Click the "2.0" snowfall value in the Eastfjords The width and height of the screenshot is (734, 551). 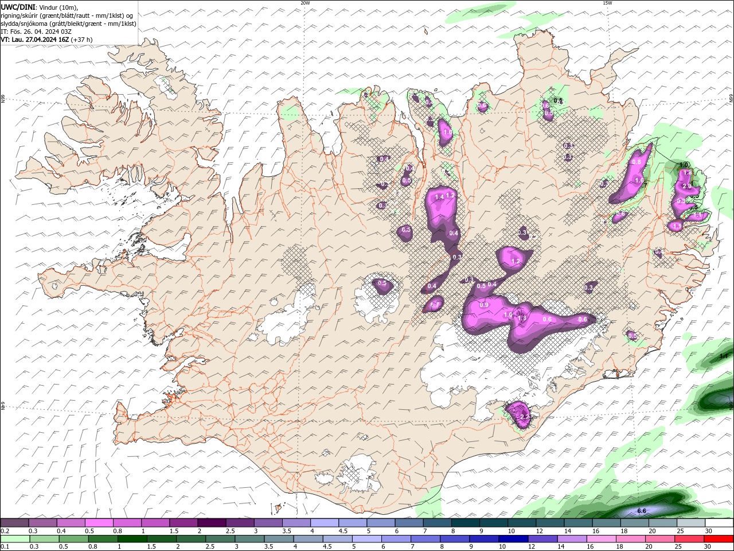point(687,187)
